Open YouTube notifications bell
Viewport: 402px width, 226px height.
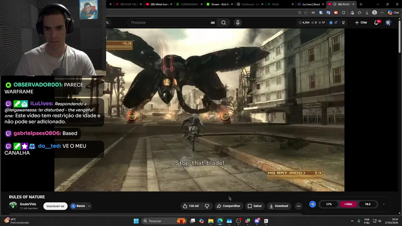(x=377, y=23)
